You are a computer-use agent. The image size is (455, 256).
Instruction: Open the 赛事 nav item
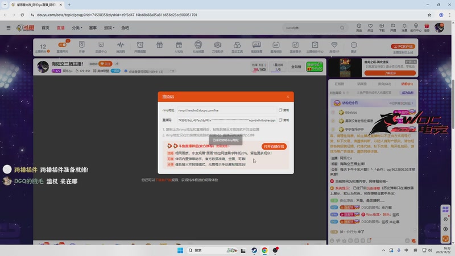[x=93, y=28]
